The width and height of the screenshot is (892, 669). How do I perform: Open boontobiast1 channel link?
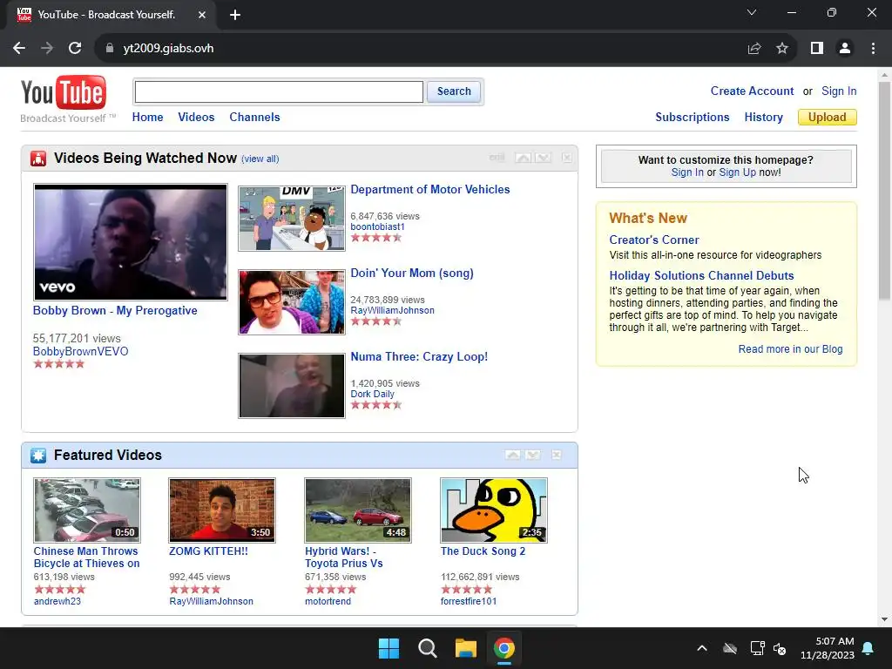378,227
